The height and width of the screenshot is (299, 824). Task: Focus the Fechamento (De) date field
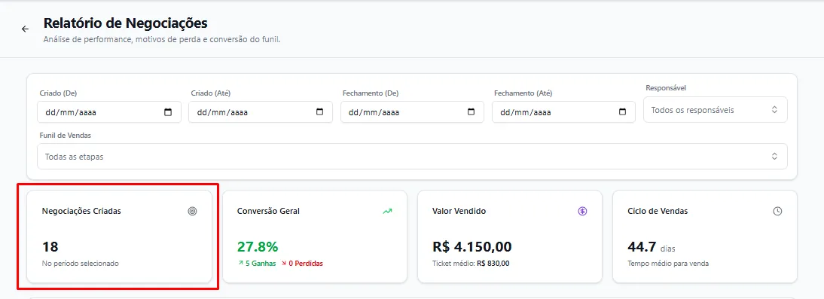[x=413, y=112]
